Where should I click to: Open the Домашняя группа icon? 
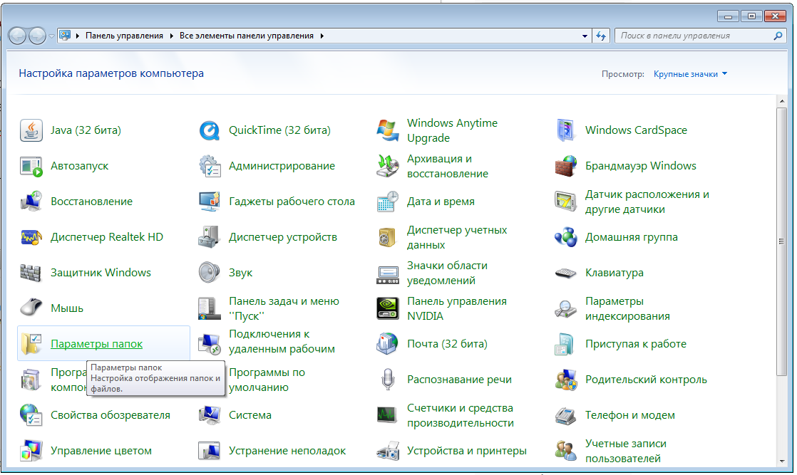(x=566, y=237)
